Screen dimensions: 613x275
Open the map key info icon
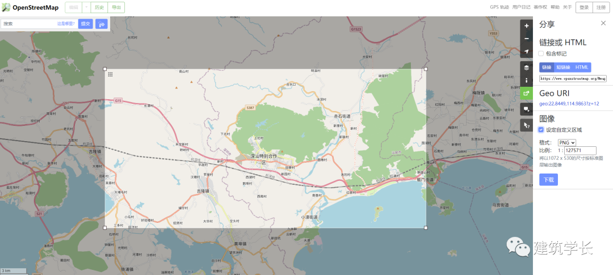click(526, 81)
